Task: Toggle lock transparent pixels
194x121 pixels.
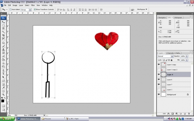Action: [164, 60]
